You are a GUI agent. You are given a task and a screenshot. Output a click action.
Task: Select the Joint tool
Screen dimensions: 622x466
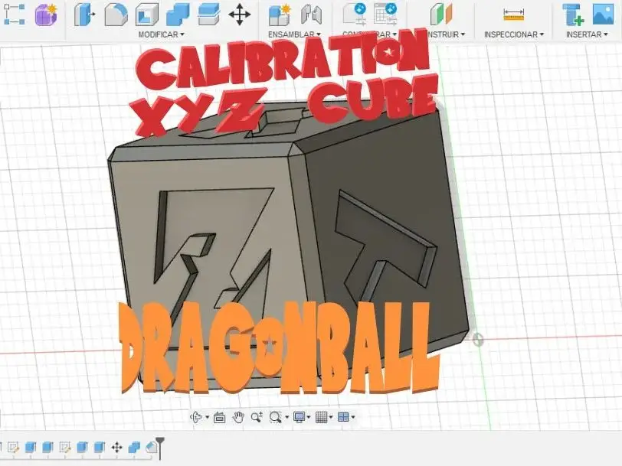[311, 15]
